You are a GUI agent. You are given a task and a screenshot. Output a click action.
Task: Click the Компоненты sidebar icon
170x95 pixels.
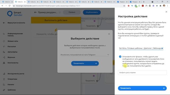tap(4, 63)
